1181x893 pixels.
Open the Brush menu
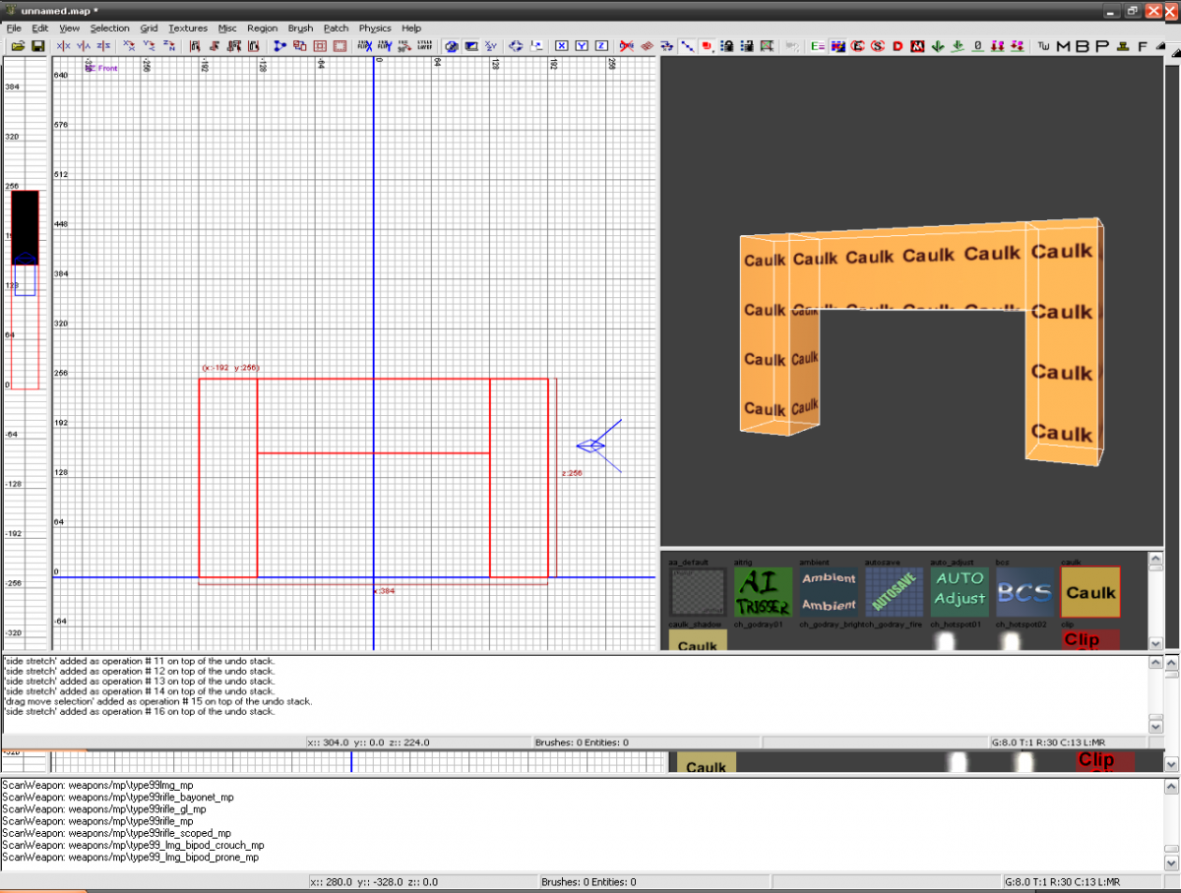[300, 29]
